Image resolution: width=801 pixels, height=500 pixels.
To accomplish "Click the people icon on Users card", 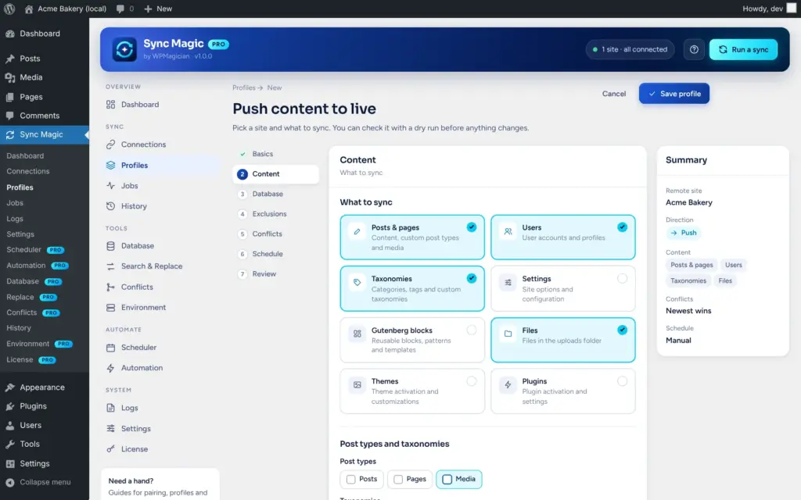I will pos(508,231).
